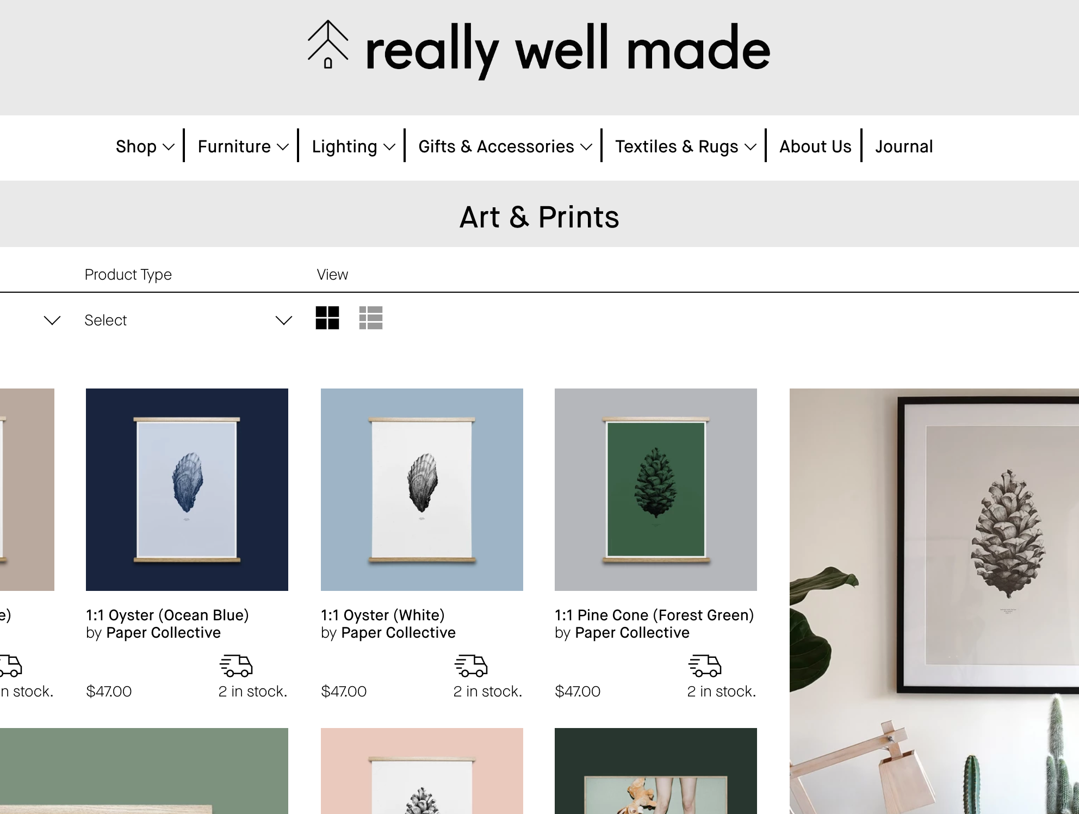Open the Journal page

click(x=904, y=146)
